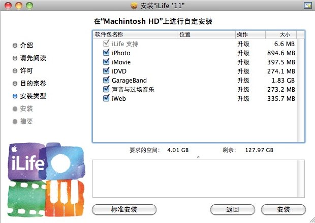
Task: Click the 安装 button to install
Action: pos(283,210)
